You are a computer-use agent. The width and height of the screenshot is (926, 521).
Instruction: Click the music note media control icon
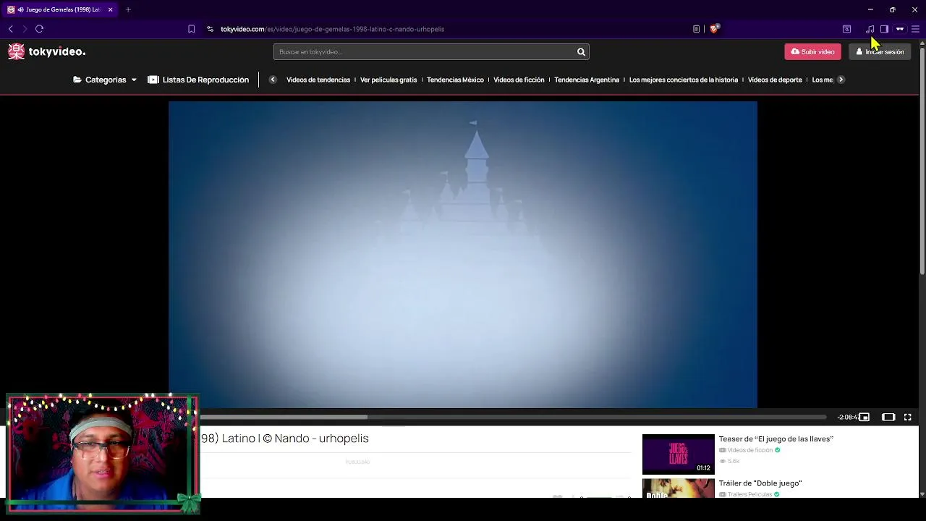tap(870, 29)
